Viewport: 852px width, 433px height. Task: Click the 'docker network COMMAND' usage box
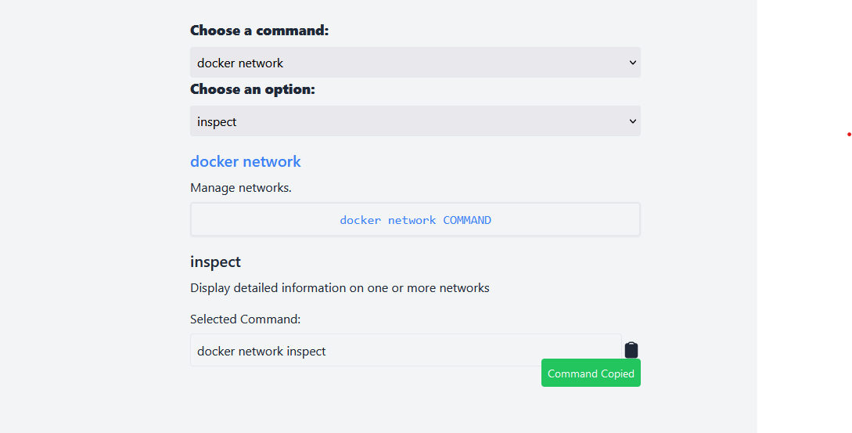(x=415, y=220)
